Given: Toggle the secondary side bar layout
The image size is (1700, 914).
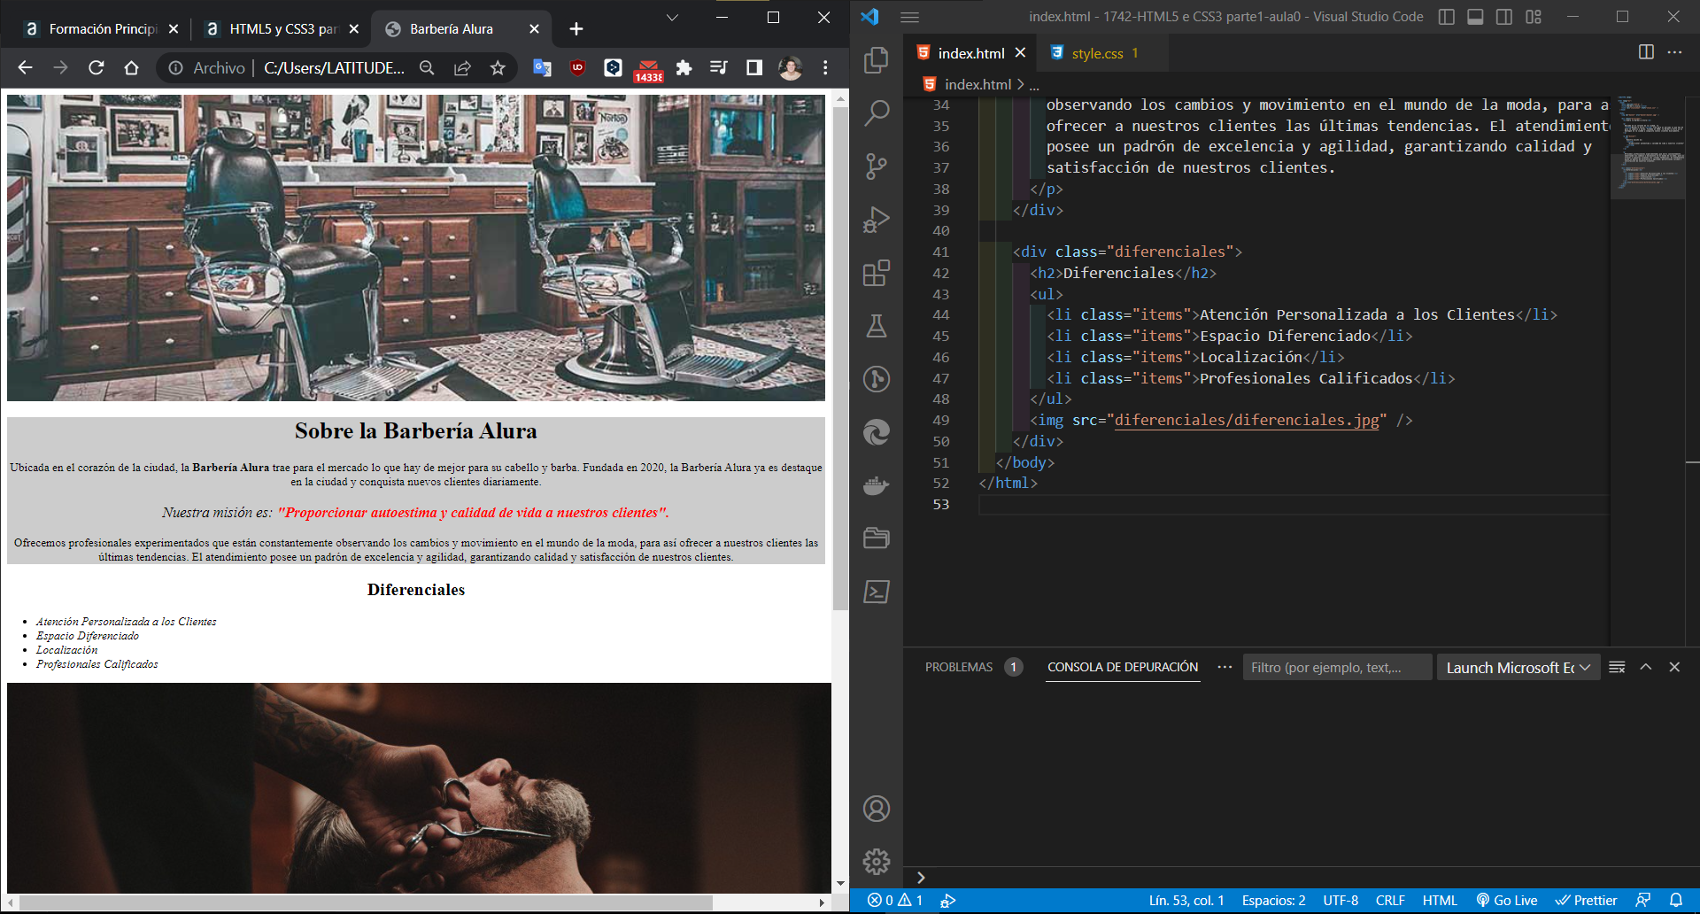Looking at the screenshot, I should pyautogui.click(x=1504, y=17).
